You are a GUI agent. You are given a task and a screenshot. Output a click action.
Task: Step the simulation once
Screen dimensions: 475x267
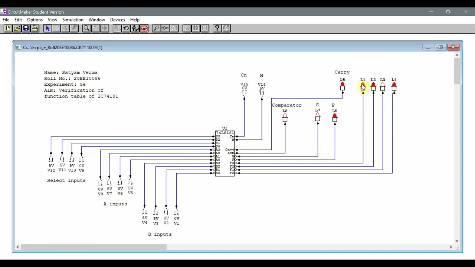[x=135, y=28]
